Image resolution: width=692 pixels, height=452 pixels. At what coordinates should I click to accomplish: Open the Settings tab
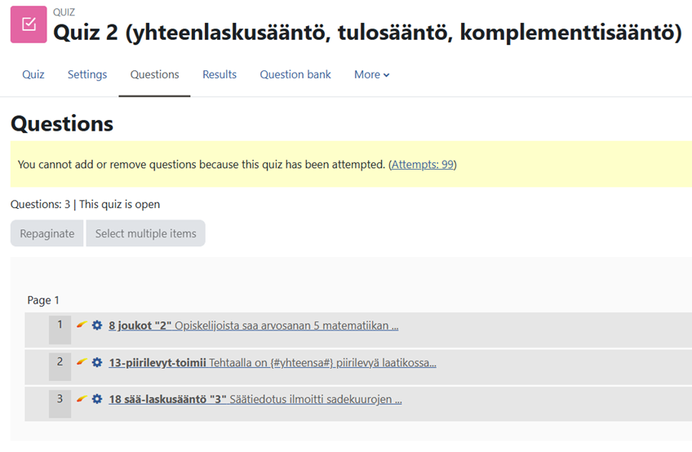tap(87, 74)
